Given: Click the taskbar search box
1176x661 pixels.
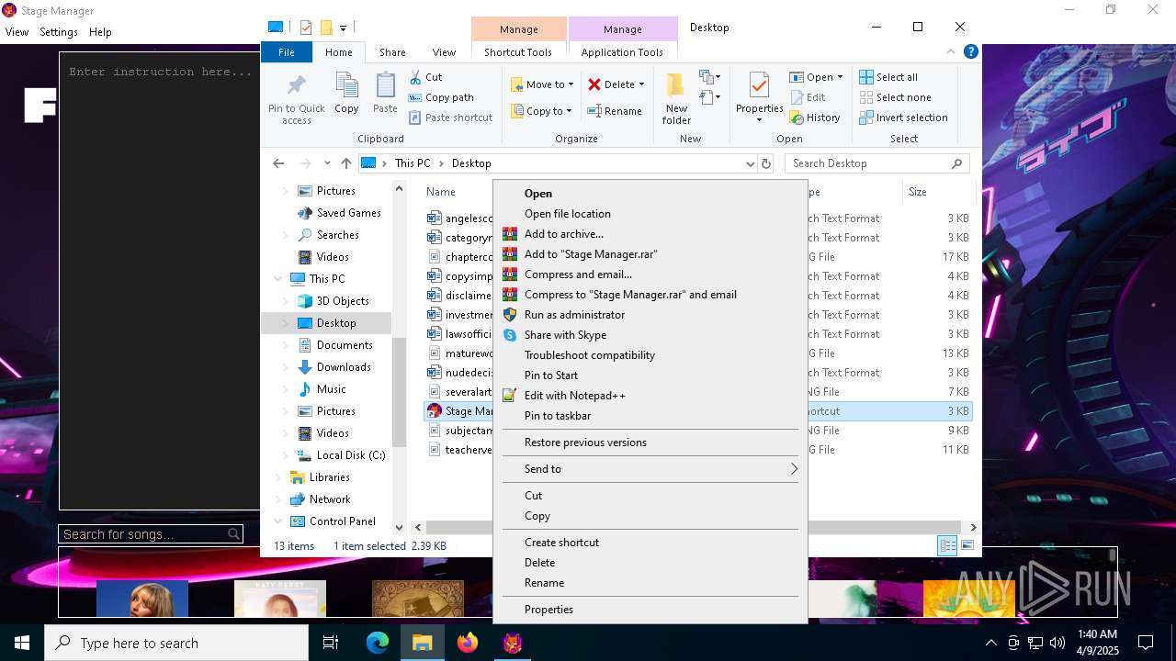Looking at the screenshot, I should pyautogui.click(x=176, y=643).
